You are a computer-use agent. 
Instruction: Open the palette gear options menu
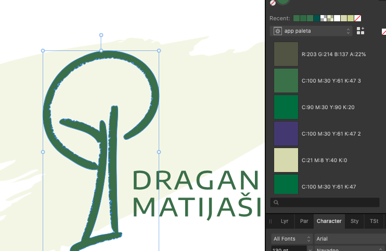pos(277,31)
